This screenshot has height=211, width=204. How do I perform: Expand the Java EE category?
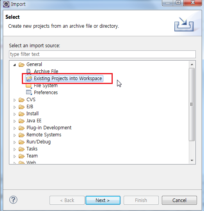[x=14, y=121]
